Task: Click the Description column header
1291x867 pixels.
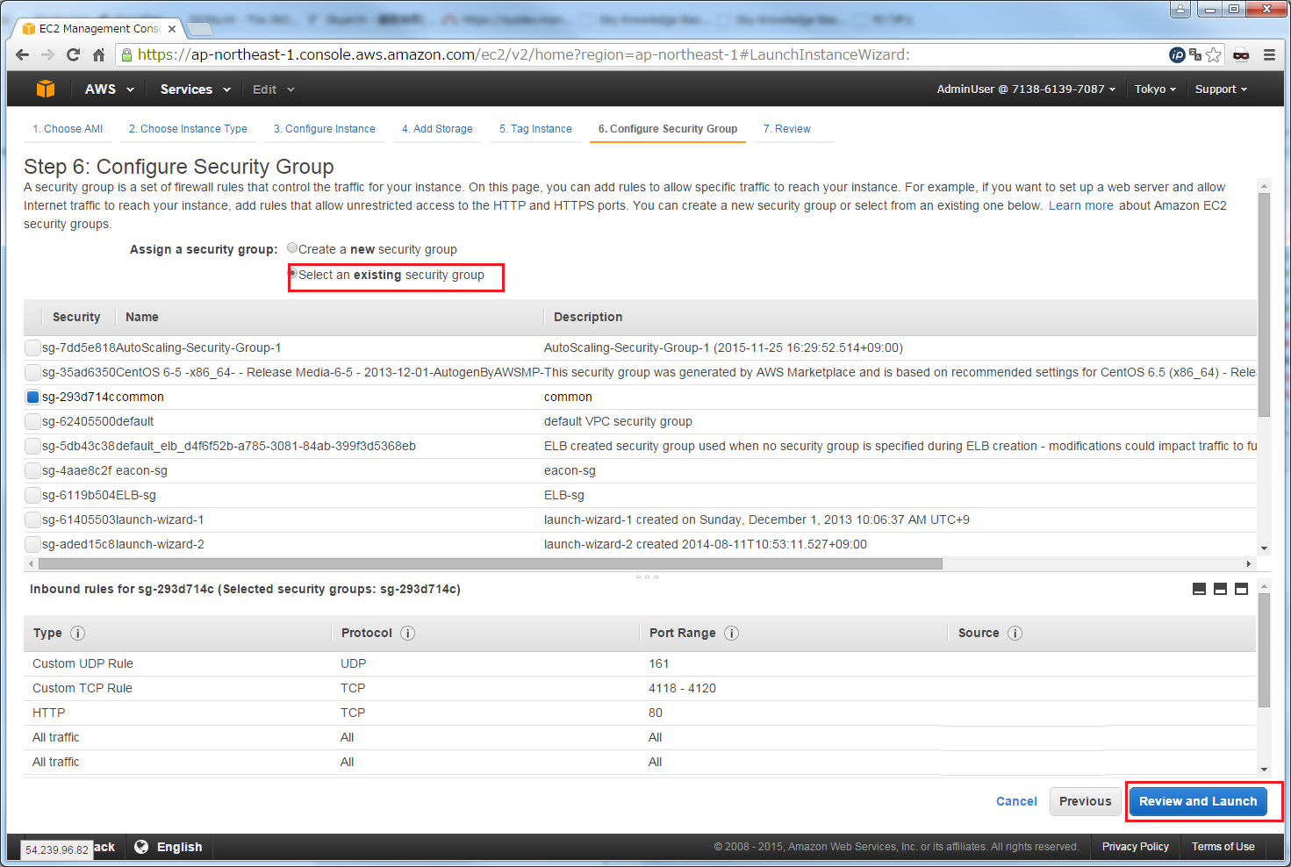Action: tap(588, 317)
